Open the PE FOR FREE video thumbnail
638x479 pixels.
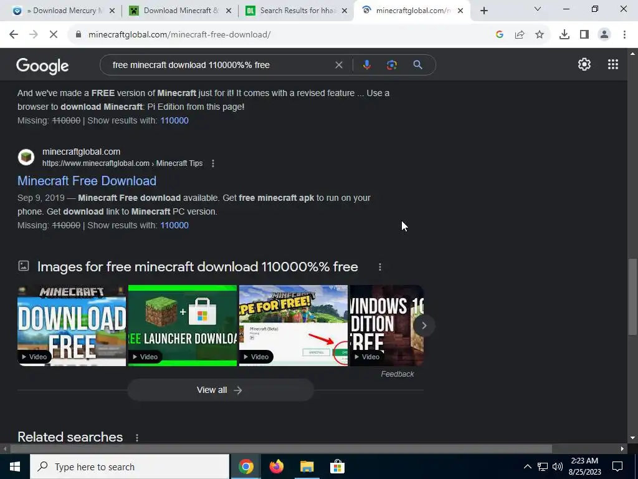coord(293,326)
